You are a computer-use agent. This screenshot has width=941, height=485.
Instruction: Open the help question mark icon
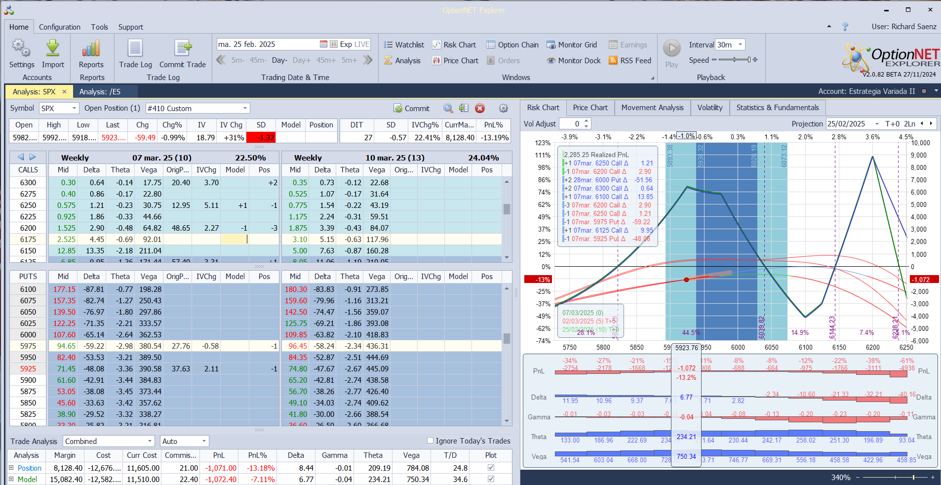(x=845, y=27)
